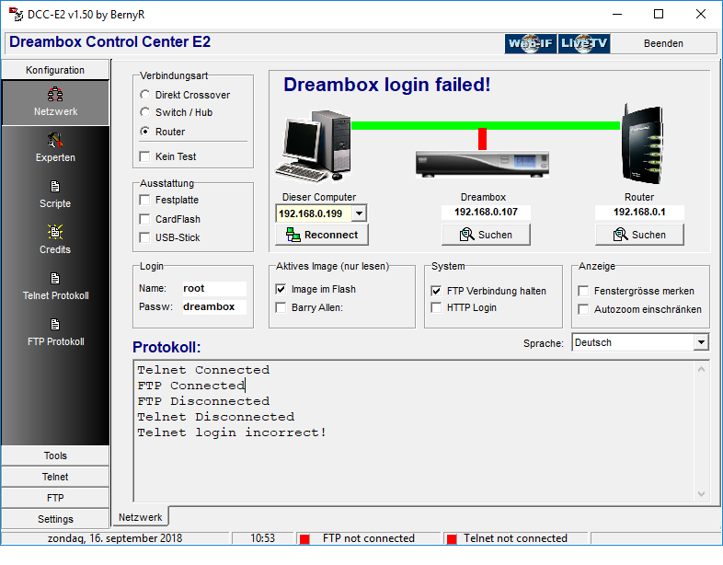Click the Router IP address field
723x565 pixels.
(639, 213)
